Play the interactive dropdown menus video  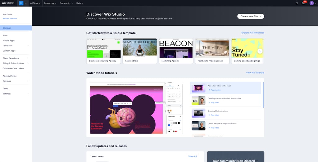(x=214, y=128)
